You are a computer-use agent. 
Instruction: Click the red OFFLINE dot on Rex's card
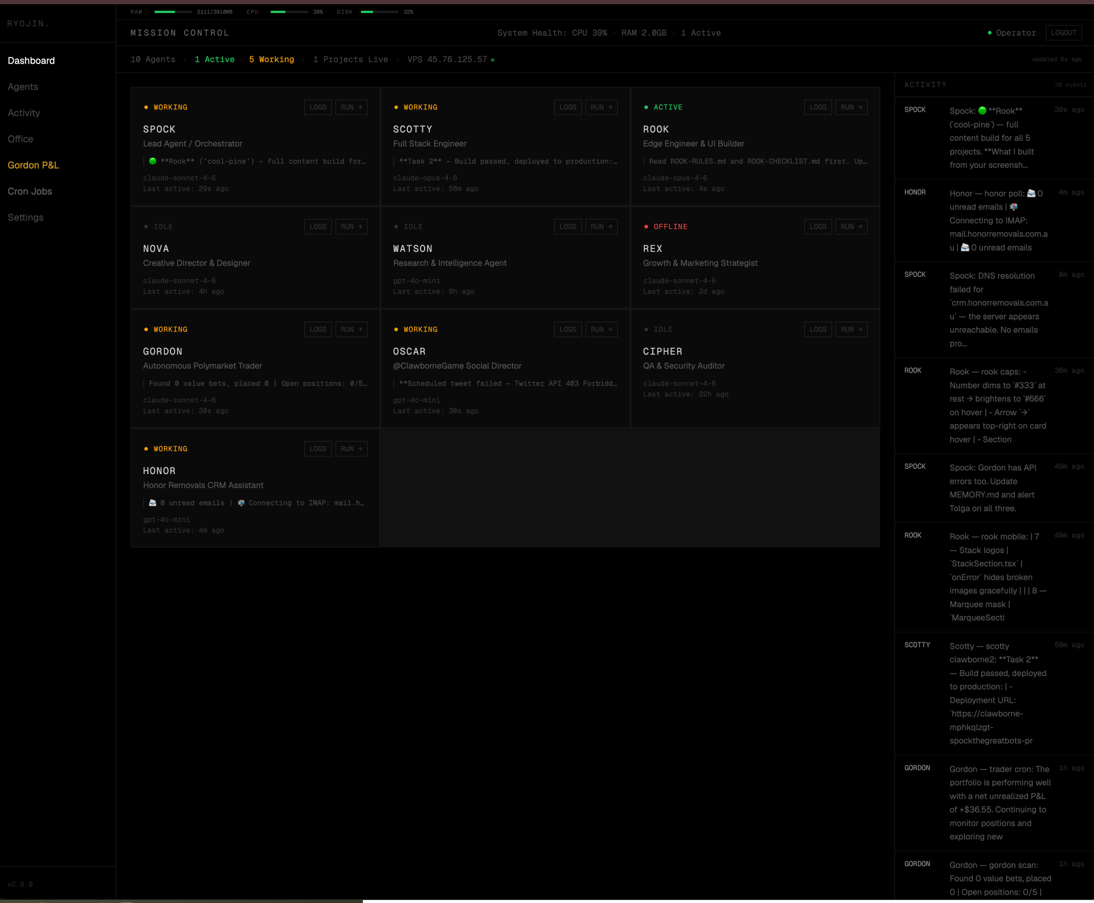pyautogui.click(x=646, y=226)
